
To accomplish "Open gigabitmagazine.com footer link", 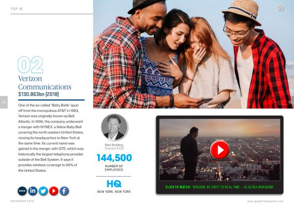I will [265, 201].
